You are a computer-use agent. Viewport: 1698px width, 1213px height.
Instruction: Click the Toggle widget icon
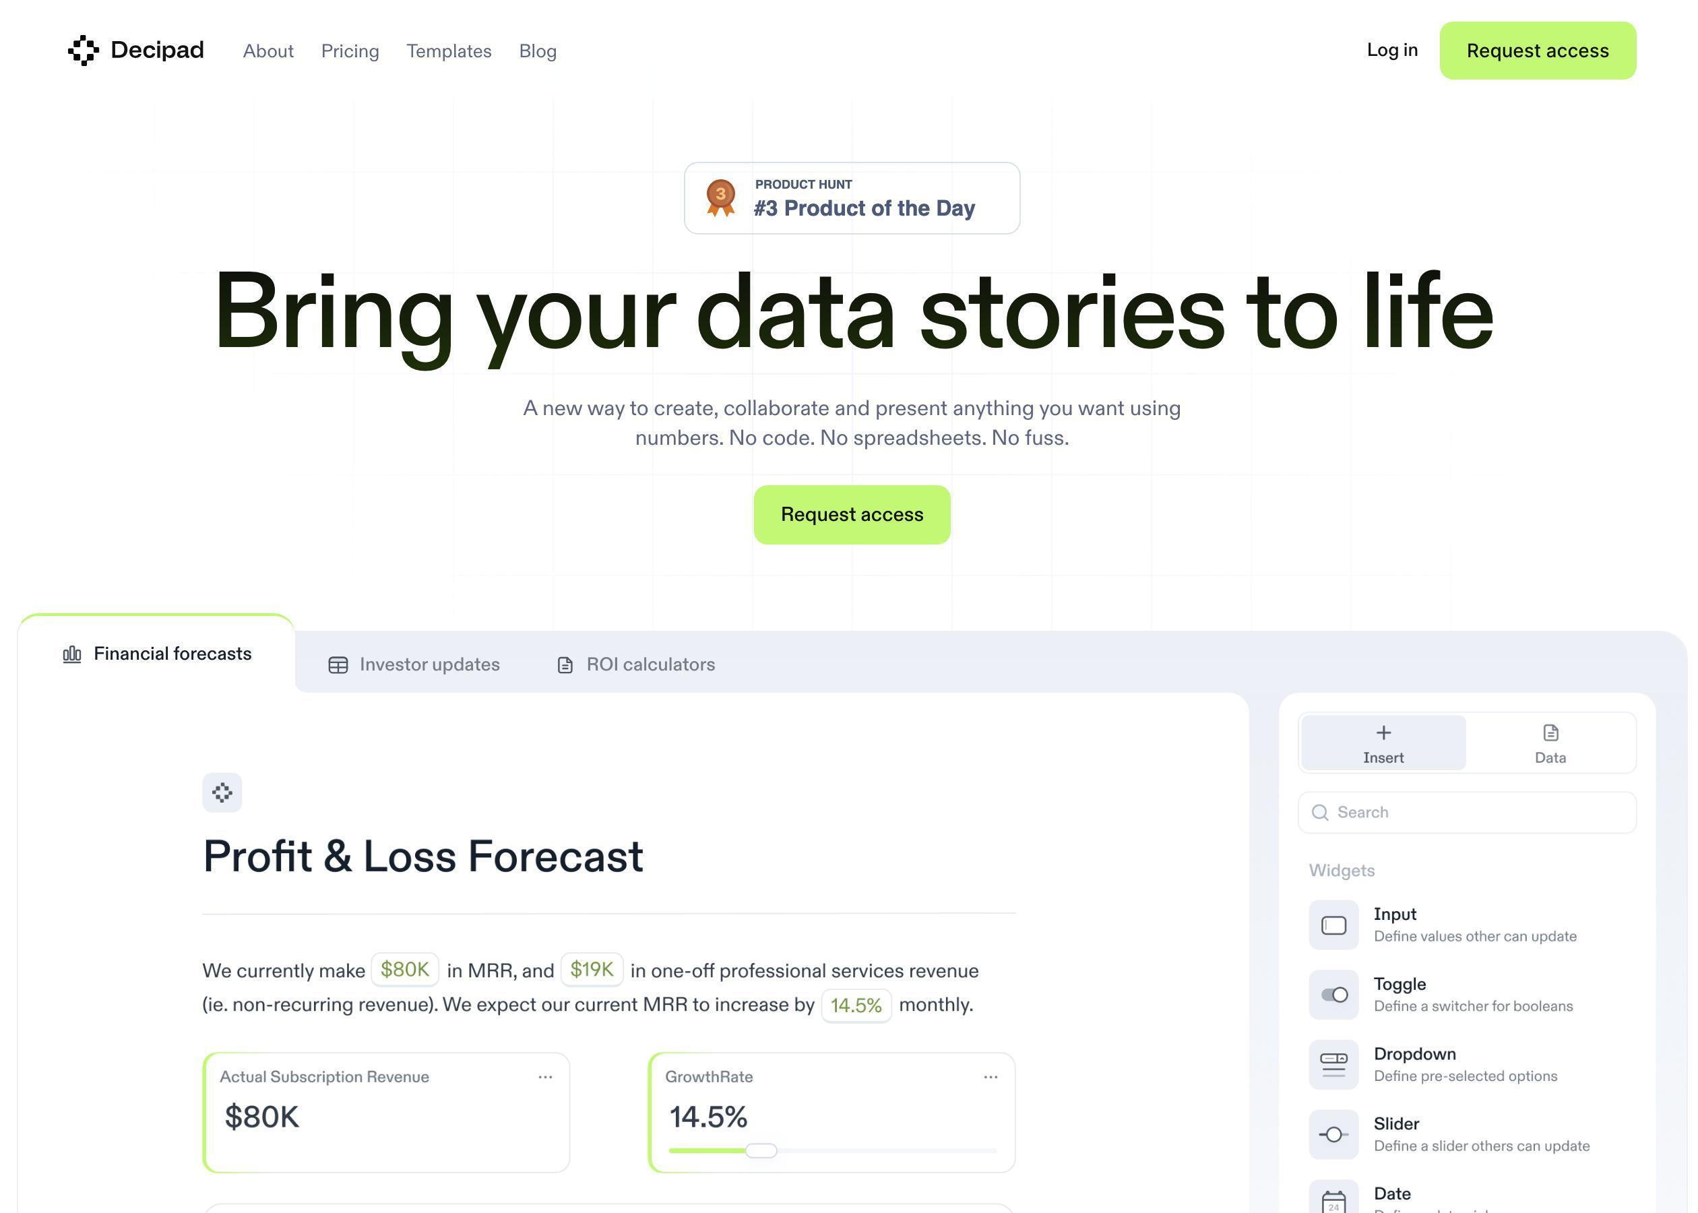1335,994
